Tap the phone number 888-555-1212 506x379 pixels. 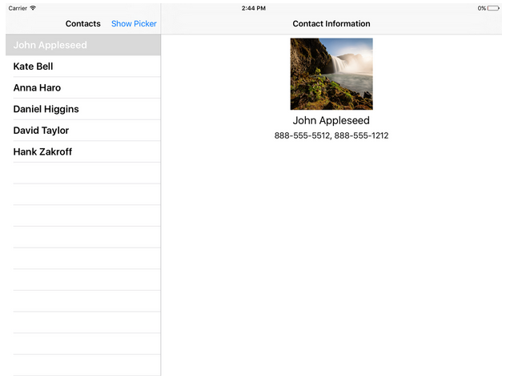(x=362, y=136)
